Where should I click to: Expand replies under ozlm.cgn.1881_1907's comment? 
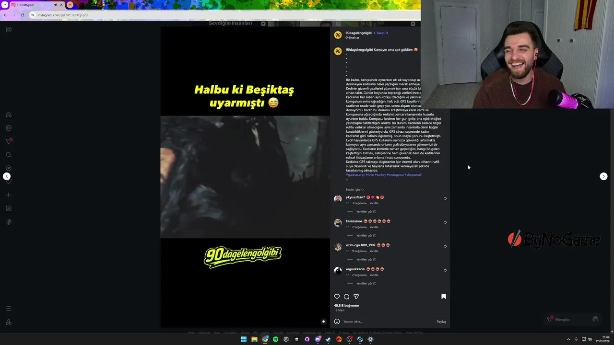pyautogui.click(x=366, y=259)
